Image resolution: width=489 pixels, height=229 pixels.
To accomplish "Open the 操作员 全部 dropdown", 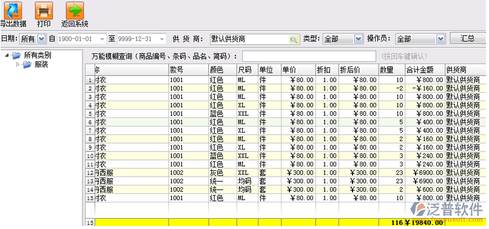I will 440,39.
